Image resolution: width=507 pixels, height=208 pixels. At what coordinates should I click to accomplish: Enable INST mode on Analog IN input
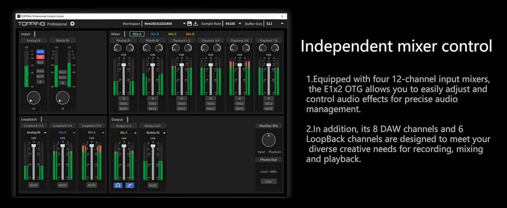click(41, 63)
